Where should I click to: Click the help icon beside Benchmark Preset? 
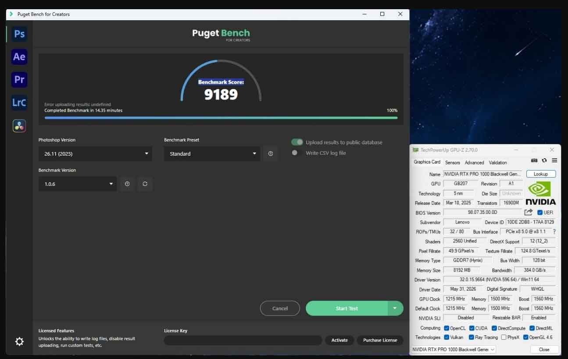click(x=271, y=154)
